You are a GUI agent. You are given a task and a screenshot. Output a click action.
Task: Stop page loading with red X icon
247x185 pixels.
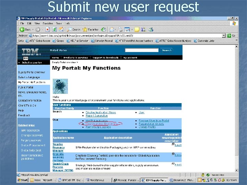48,29
